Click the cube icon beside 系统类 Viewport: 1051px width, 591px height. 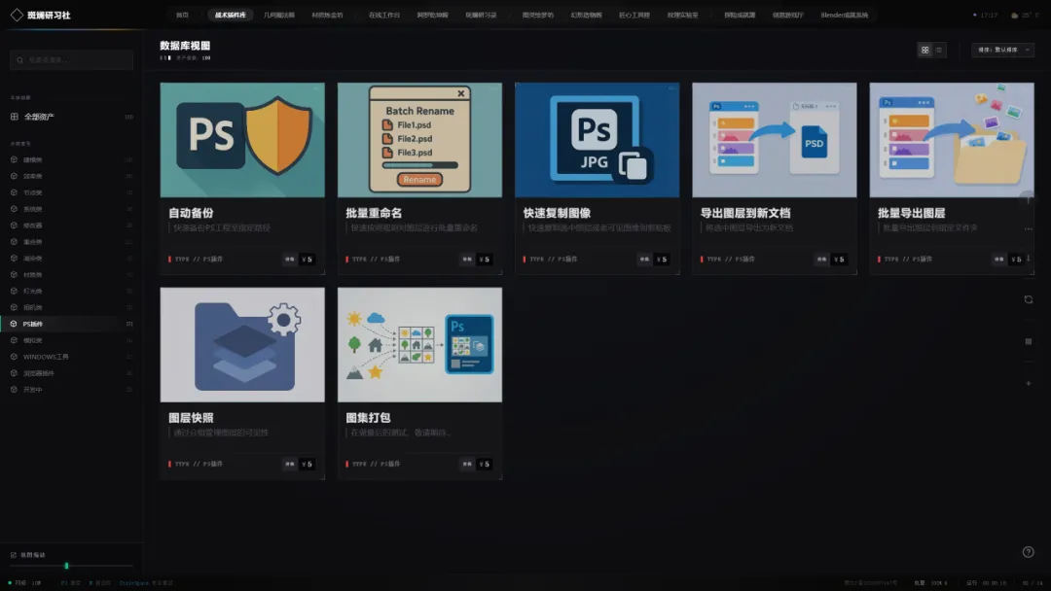[14, 209]
